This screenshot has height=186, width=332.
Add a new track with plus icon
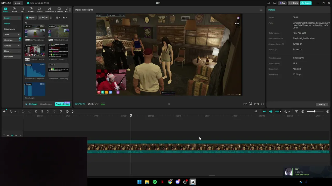pos(4,111)
